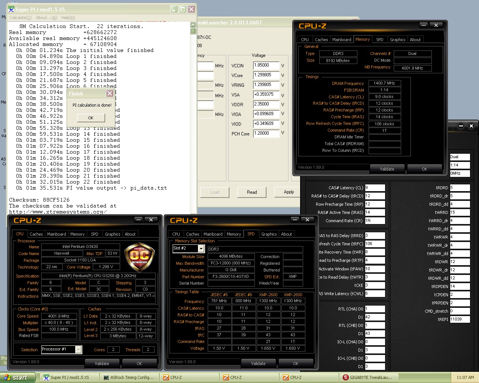This screenshot has height=383, width=479.
Task: Click Apply in TweakLauncher
Action: pyautogui.click(x=289, y=192)
